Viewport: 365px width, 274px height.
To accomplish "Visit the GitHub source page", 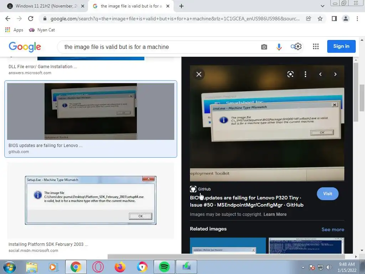I will [x=328, y=194].
